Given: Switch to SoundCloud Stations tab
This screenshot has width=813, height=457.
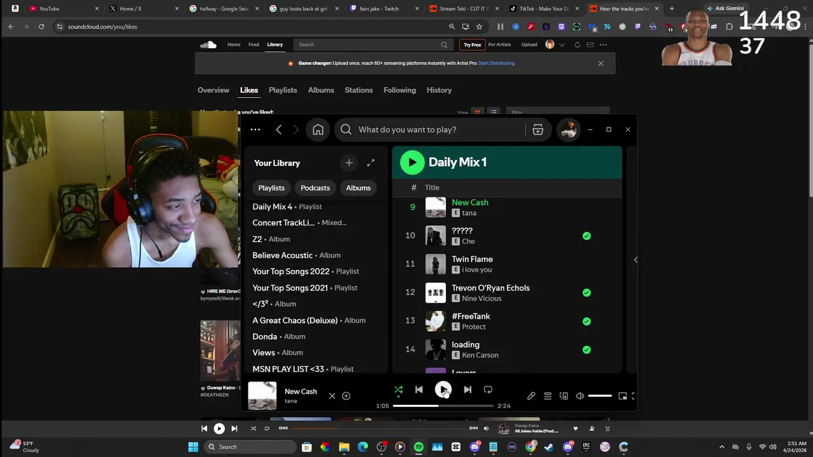Looking at the screenshot, I should pyautogui.click(x=359, y=90).
